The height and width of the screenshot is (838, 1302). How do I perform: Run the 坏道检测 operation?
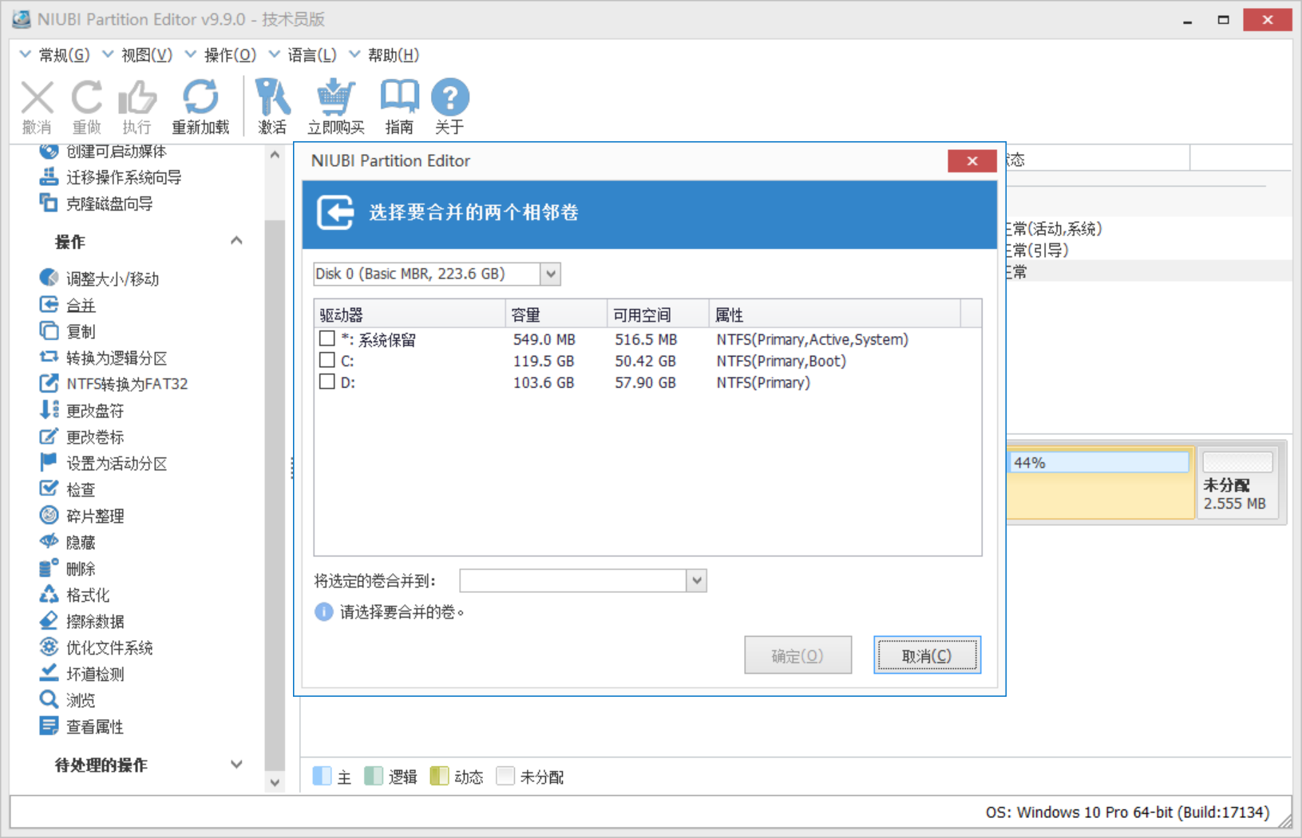click(82, 674)
